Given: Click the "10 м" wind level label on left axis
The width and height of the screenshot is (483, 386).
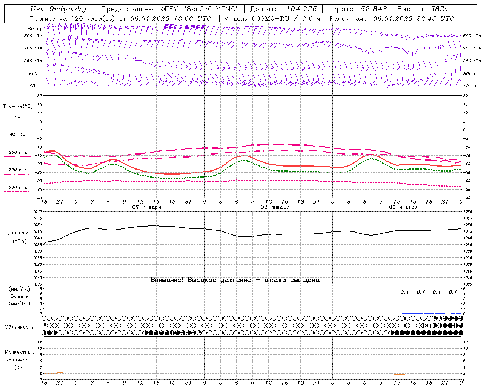Looking at the screenshot, I should coord(37,86).
